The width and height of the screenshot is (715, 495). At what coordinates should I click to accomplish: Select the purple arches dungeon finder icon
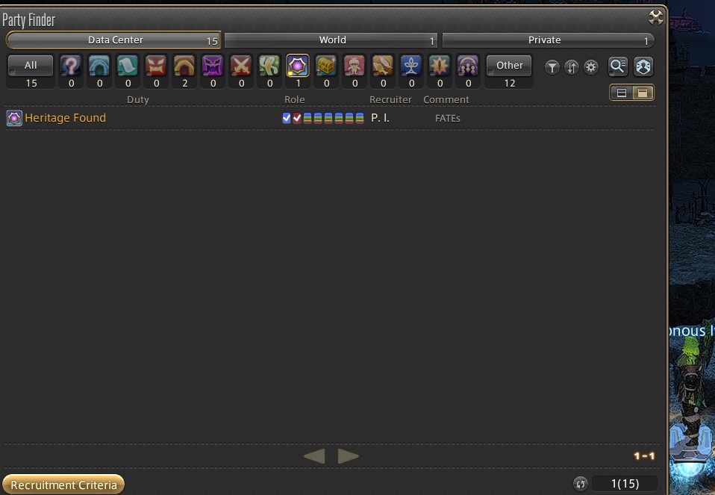(468, 66)
